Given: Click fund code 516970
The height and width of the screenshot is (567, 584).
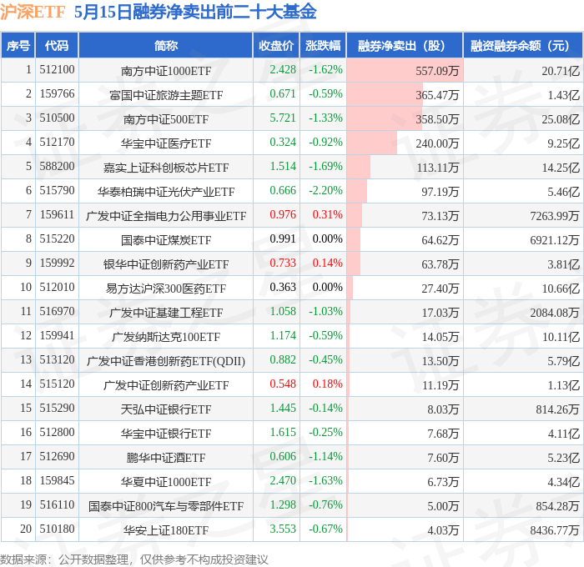Looking at the screenshot, I should 57,312.
